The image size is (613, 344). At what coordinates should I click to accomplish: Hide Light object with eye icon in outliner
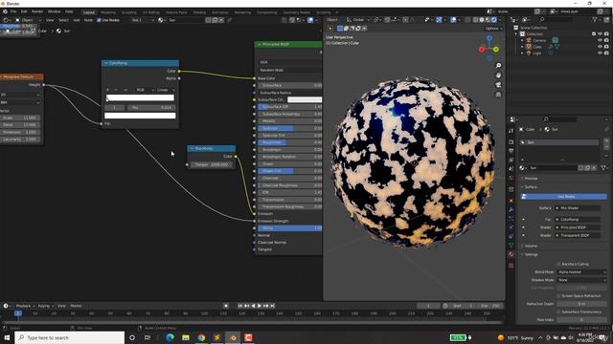(x=600, y=53)
